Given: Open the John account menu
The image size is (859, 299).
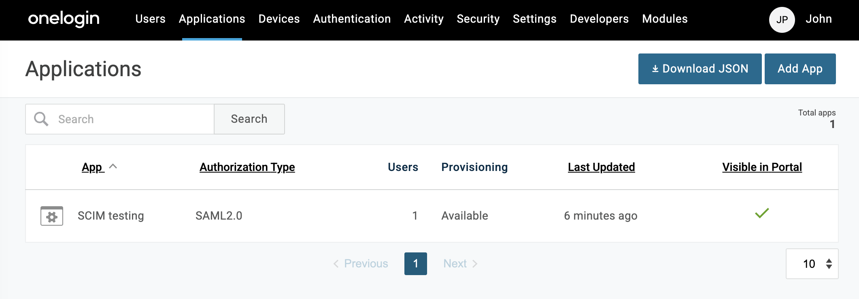Looking at the screenshot, I should tap(818, 19).
